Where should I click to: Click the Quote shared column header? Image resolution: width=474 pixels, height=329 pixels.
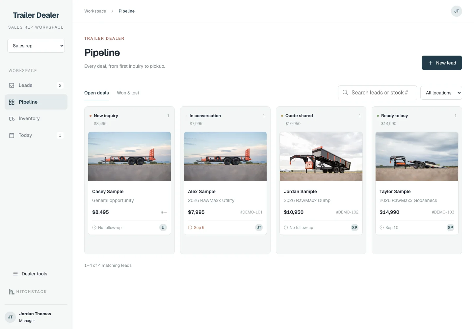(299, 116)
